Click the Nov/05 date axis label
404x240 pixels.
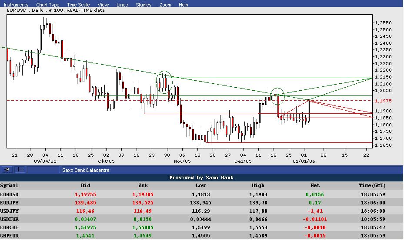182,161
